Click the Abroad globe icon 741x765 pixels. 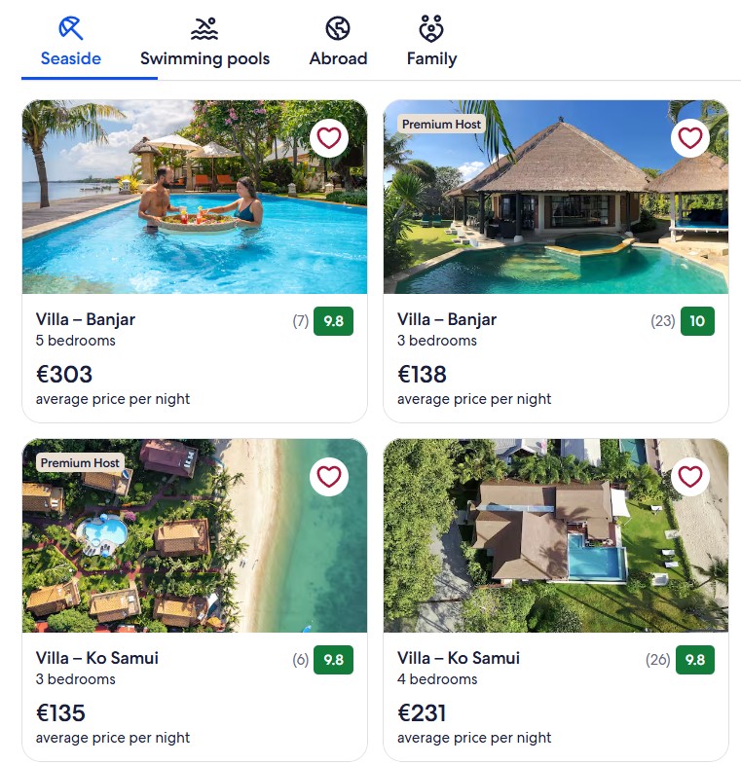coord(338,28)
